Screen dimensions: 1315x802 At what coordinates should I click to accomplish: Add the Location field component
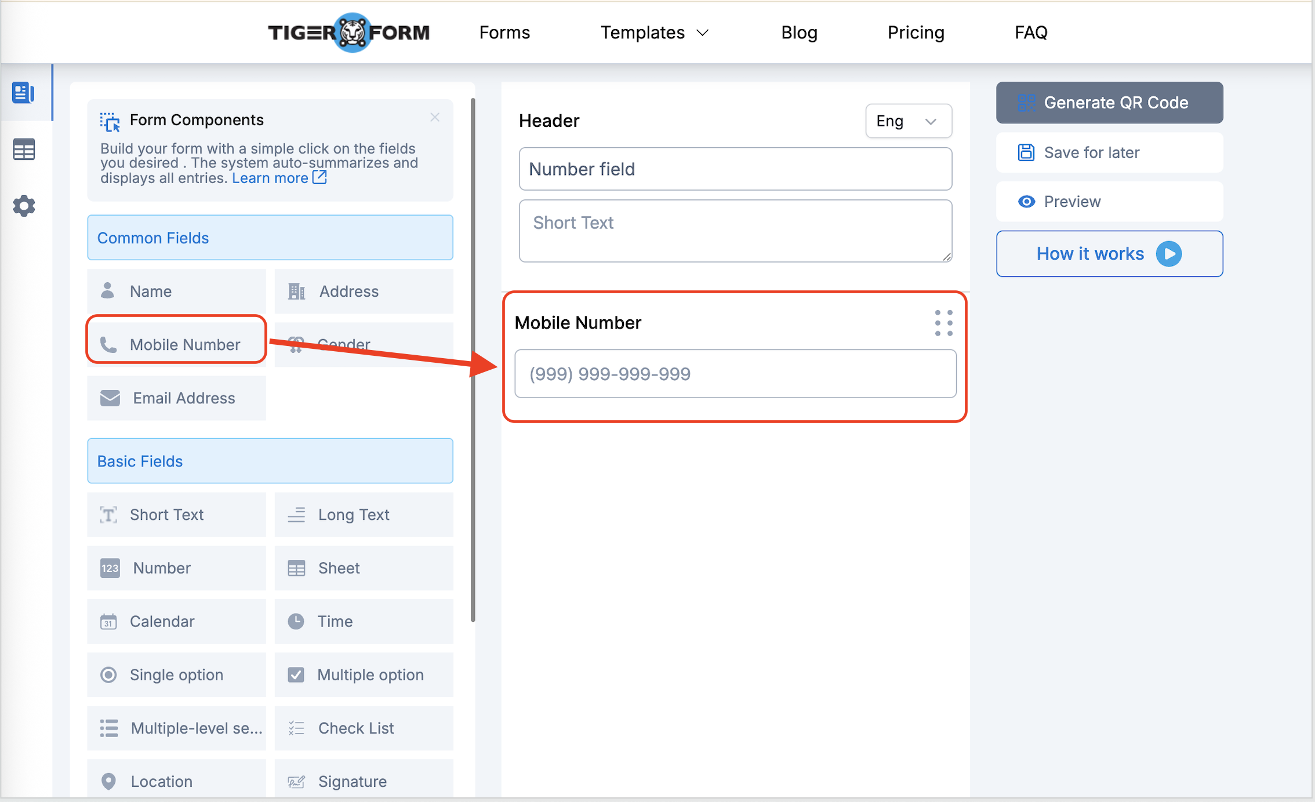coord(176,781)
